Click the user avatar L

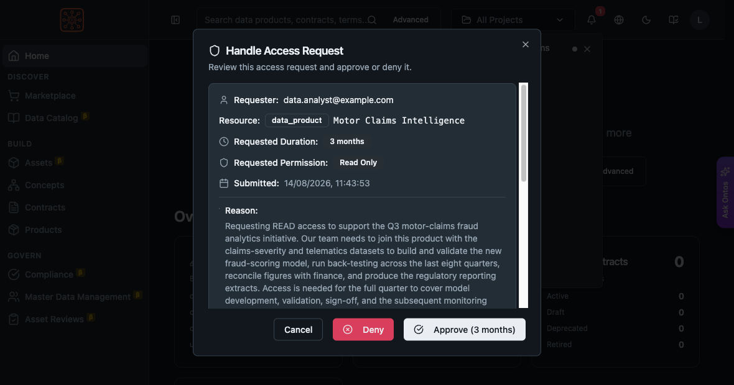tap(700, 20)
